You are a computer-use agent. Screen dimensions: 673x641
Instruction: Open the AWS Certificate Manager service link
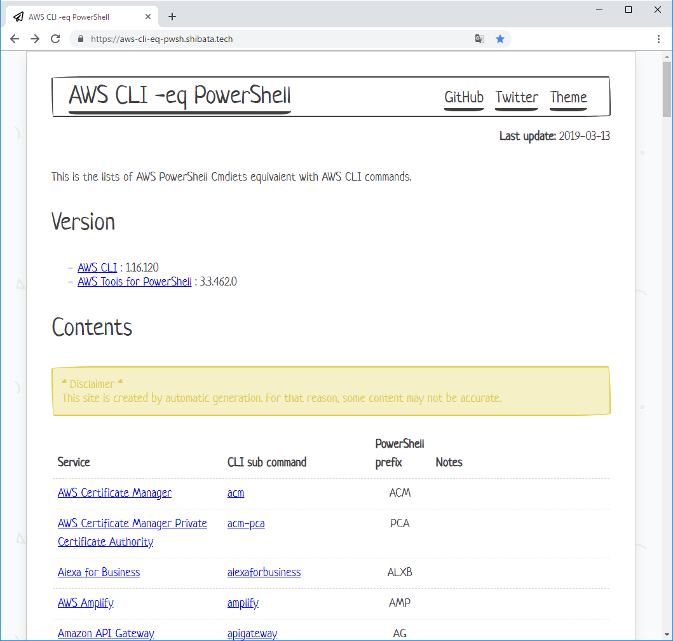coord(114,492)
